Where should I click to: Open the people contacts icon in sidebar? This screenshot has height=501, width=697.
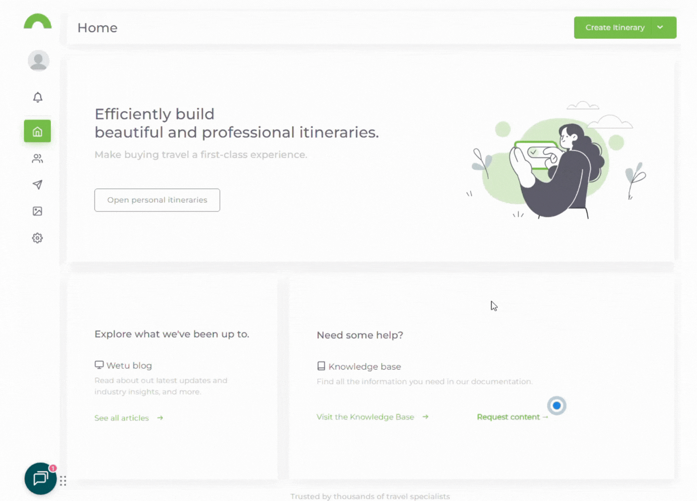point(38,159)
